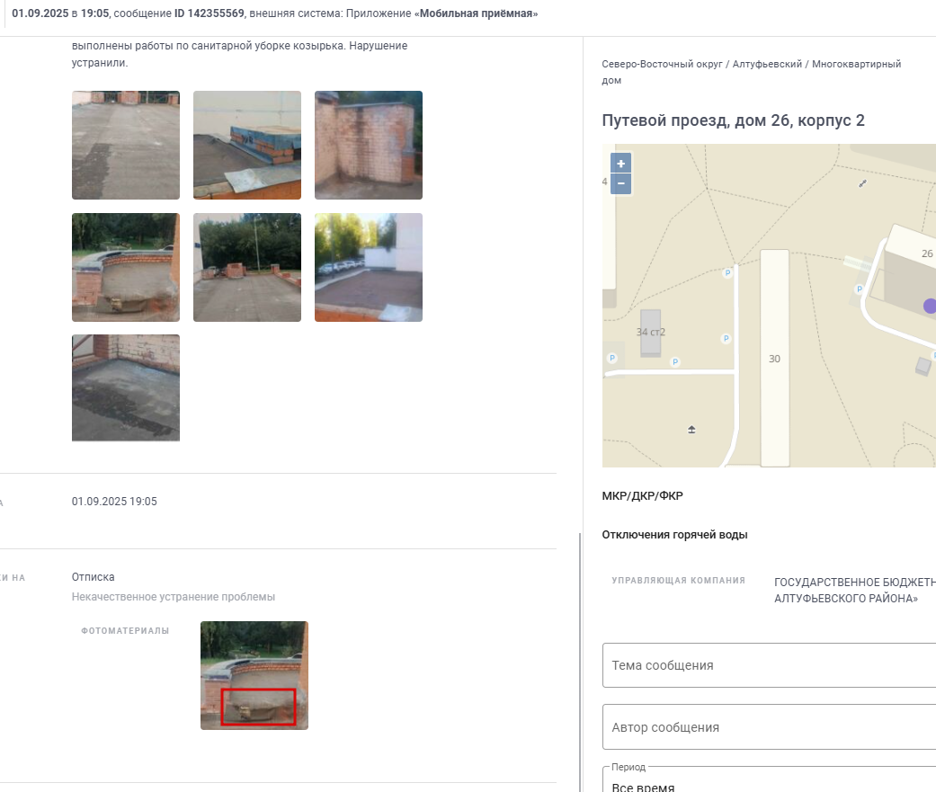
Task: Open the curved brick canopy photo in gallery
Action: click(126, 267)
